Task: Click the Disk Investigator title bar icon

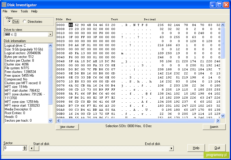Action: (4, 5)
